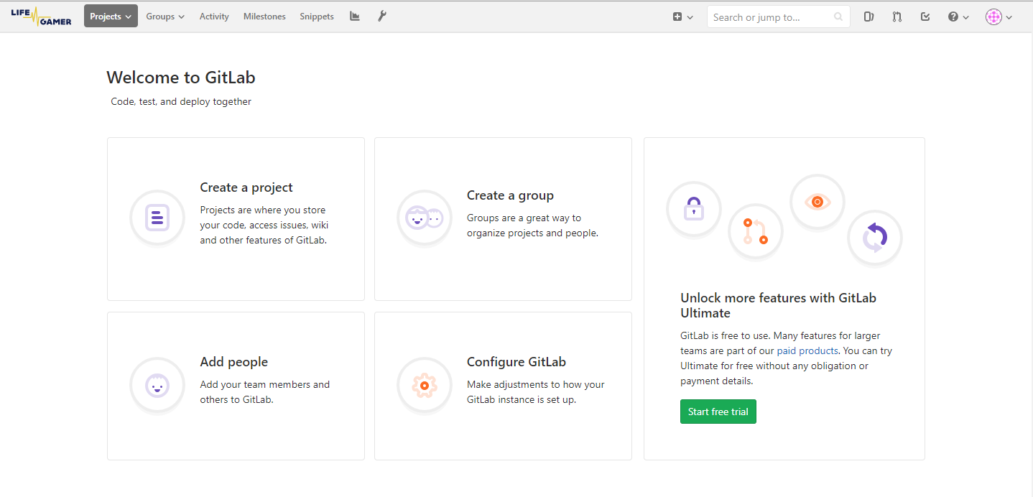
Task: Click the padlock feature icon
Action: [x=694, y=209]
